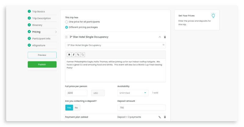Click the USD currency field
The image size is (244, 127).
[x=98, y=93]
